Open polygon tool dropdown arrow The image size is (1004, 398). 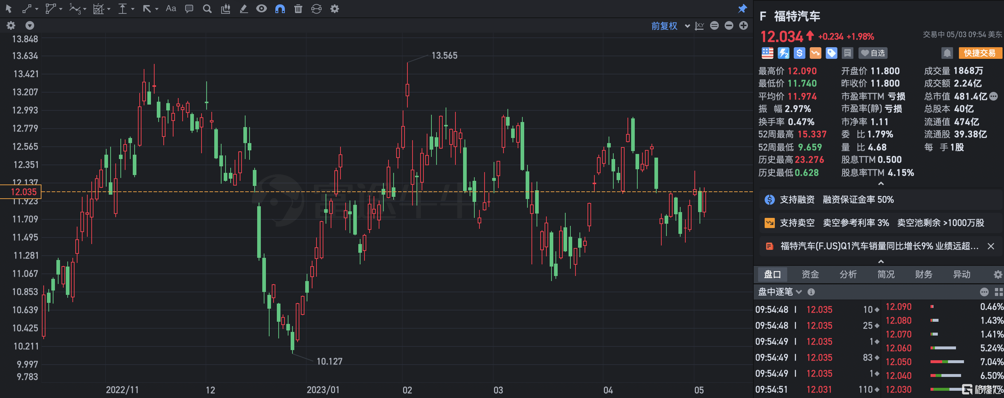[x=61, y=9]
